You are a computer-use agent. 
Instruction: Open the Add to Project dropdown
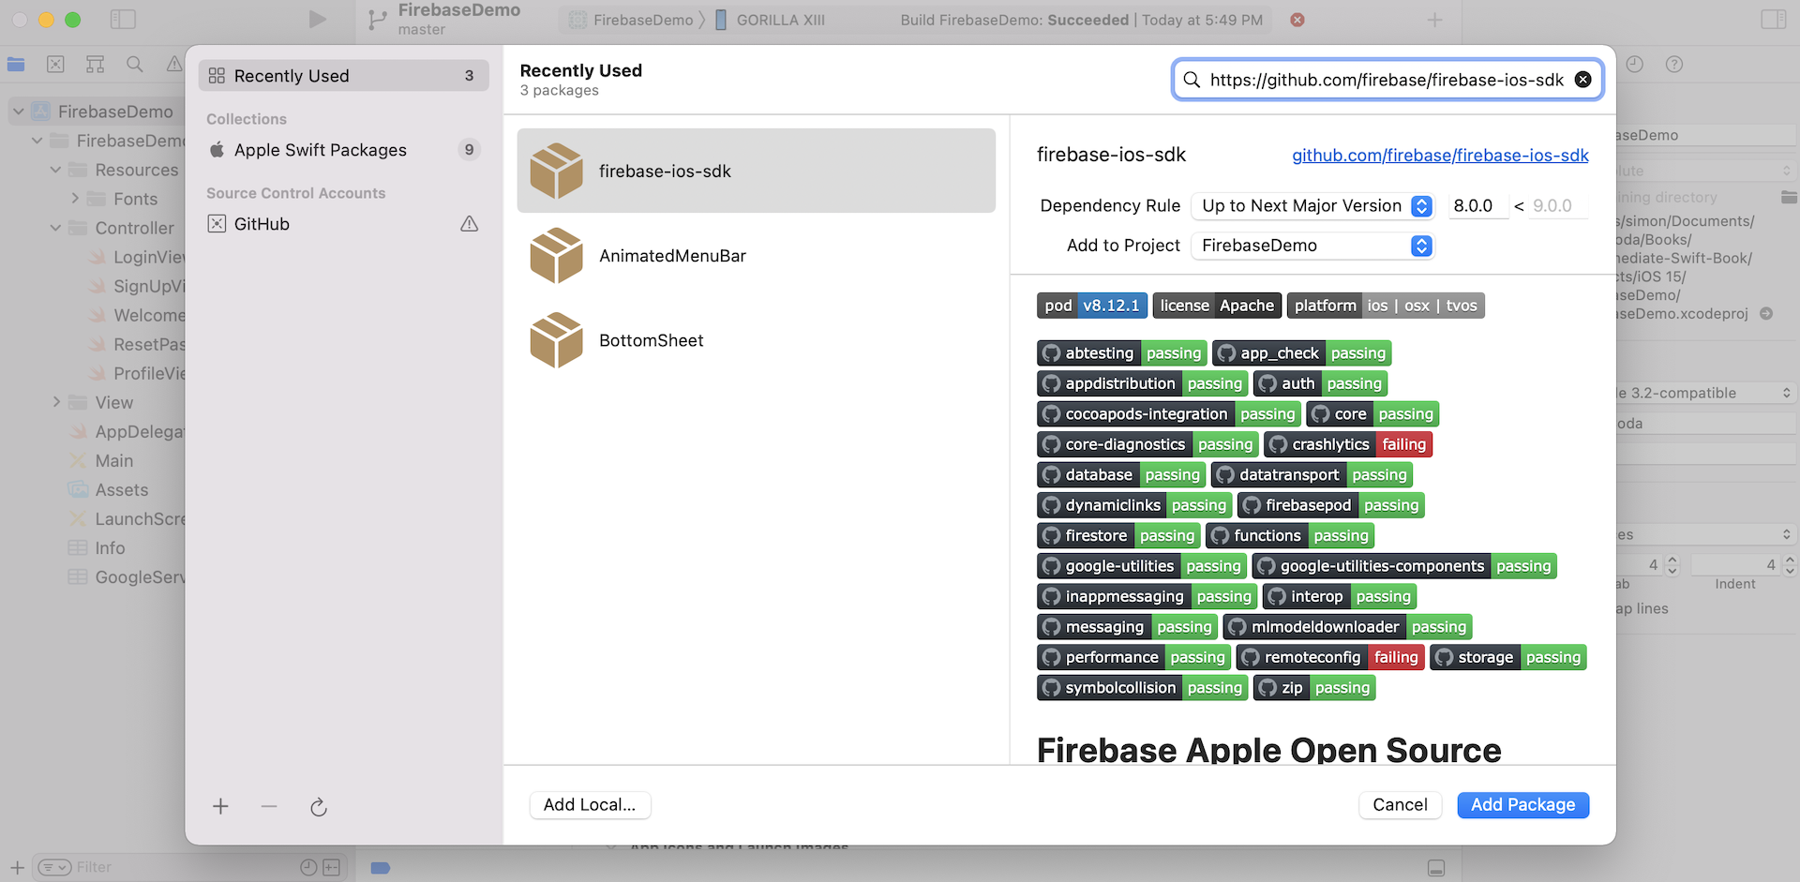1312,246
